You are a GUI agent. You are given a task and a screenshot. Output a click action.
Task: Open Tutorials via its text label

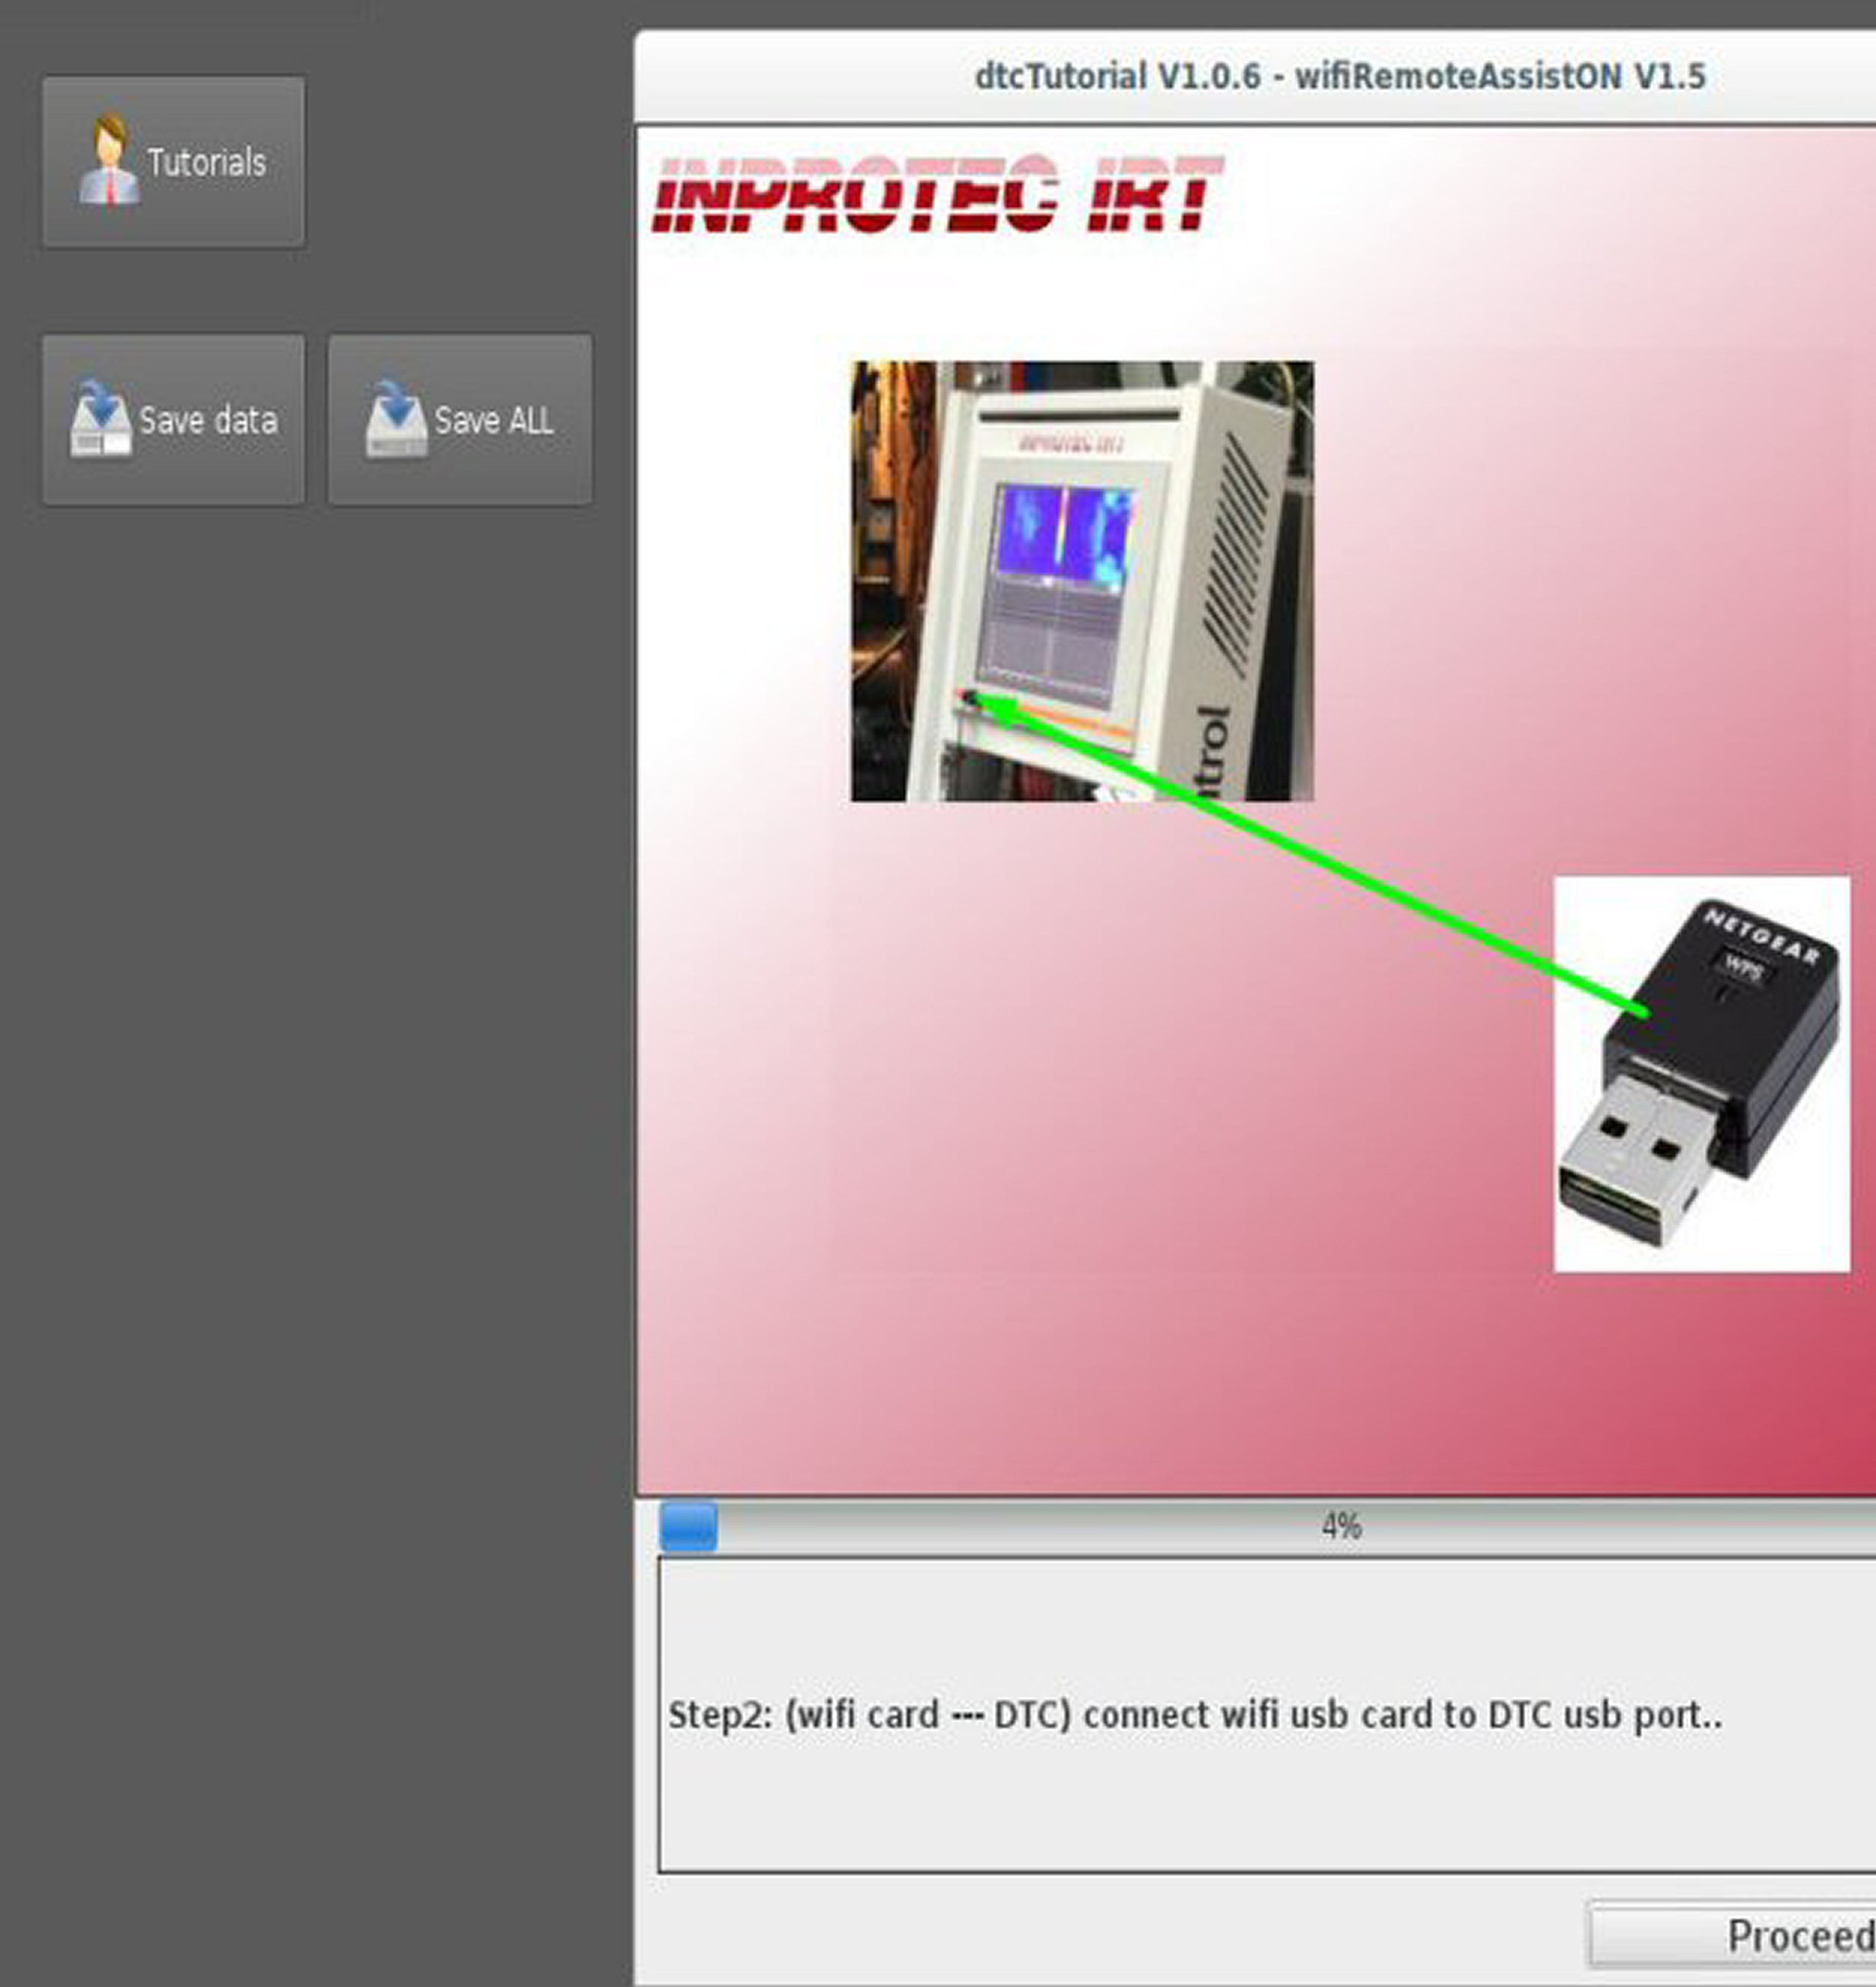pos(207,162)
